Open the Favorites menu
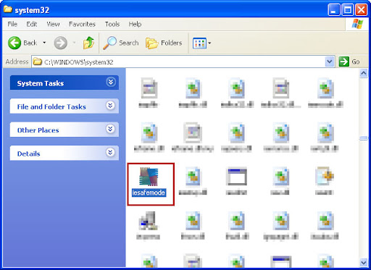This screenshot has height=270, width=371. click(82, 24)
